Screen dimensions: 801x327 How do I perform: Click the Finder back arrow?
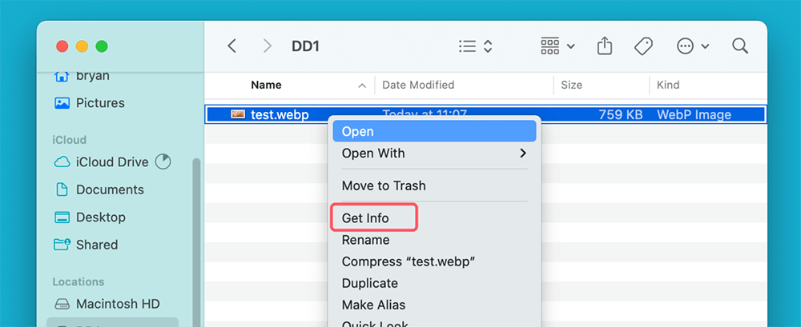[232, 46]
